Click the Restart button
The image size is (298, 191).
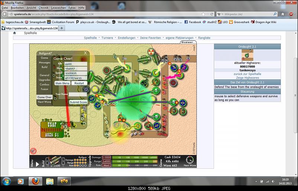tap(79, 83)
